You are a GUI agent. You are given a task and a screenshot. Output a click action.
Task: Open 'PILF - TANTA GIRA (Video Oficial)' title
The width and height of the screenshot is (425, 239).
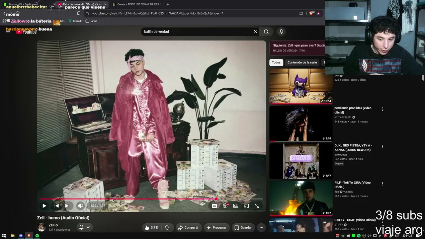click(353, 185)
